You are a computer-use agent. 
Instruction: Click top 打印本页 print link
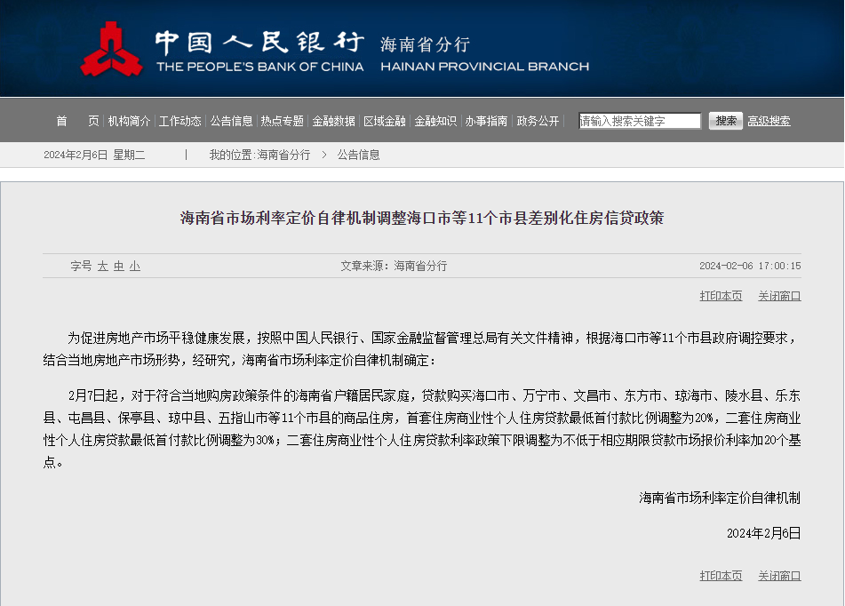(721, 296)
